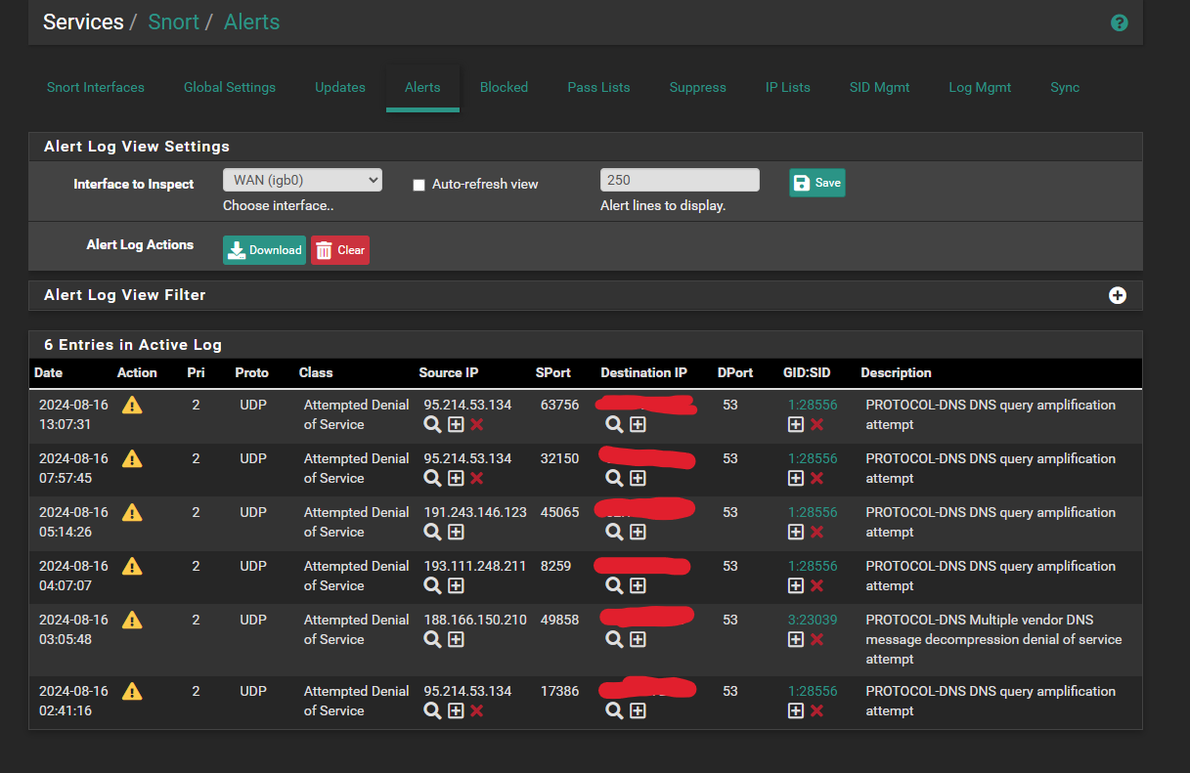Click the Date column header

click(x=48, y=372)
